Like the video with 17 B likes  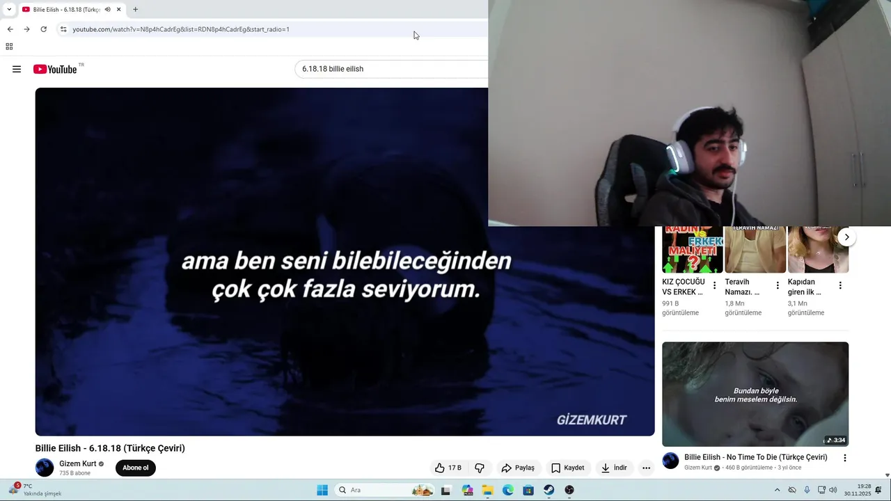(x=448, y=468)
